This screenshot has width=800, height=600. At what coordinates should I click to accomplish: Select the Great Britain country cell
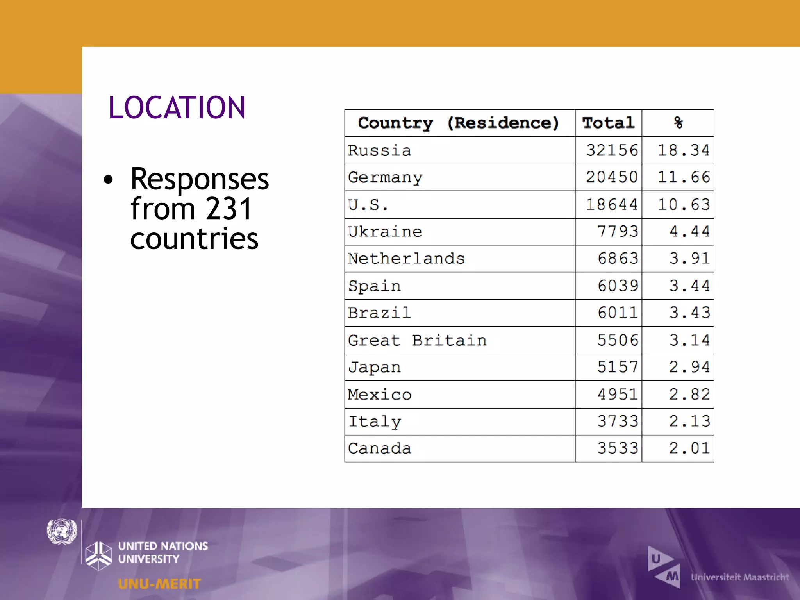coord(459,340)
